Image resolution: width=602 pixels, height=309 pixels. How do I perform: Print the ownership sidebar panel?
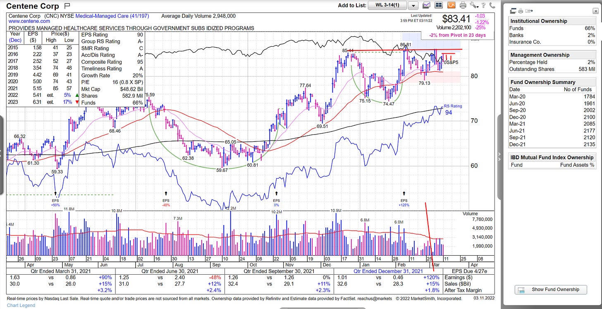[521, 11]
